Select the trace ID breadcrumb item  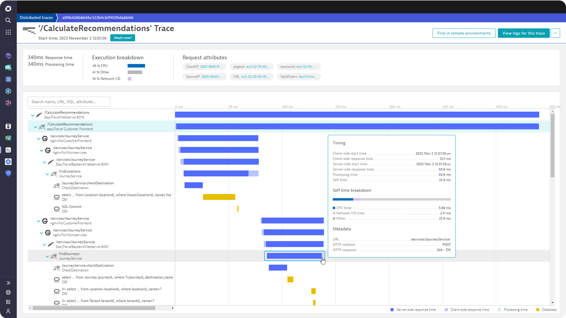[98, 18]
